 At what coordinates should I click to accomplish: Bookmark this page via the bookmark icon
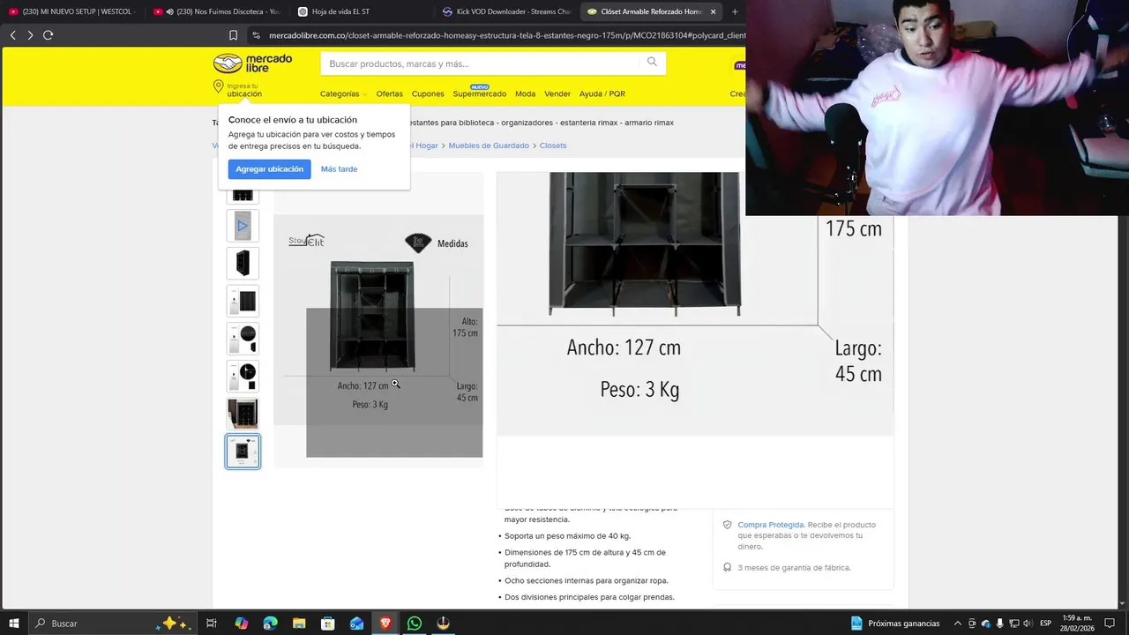[233, 35]
